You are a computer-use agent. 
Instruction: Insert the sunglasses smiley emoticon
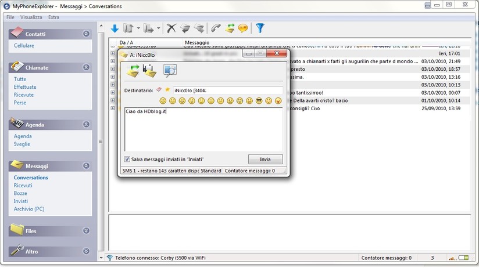coord(259,101)
